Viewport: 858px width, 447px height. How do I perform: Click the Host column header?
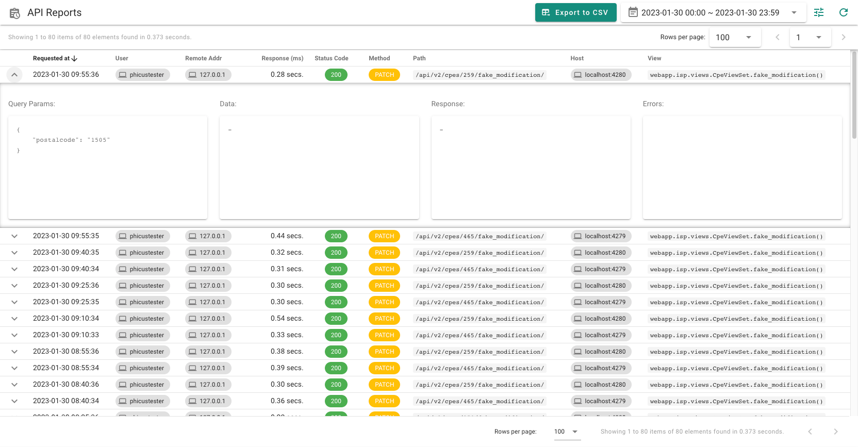pos(577,58)
